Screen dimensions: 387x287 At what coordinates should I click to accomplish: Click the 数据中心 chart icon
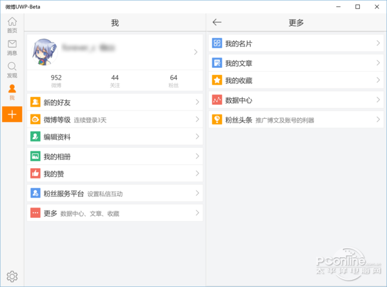[x=217, y=100]
